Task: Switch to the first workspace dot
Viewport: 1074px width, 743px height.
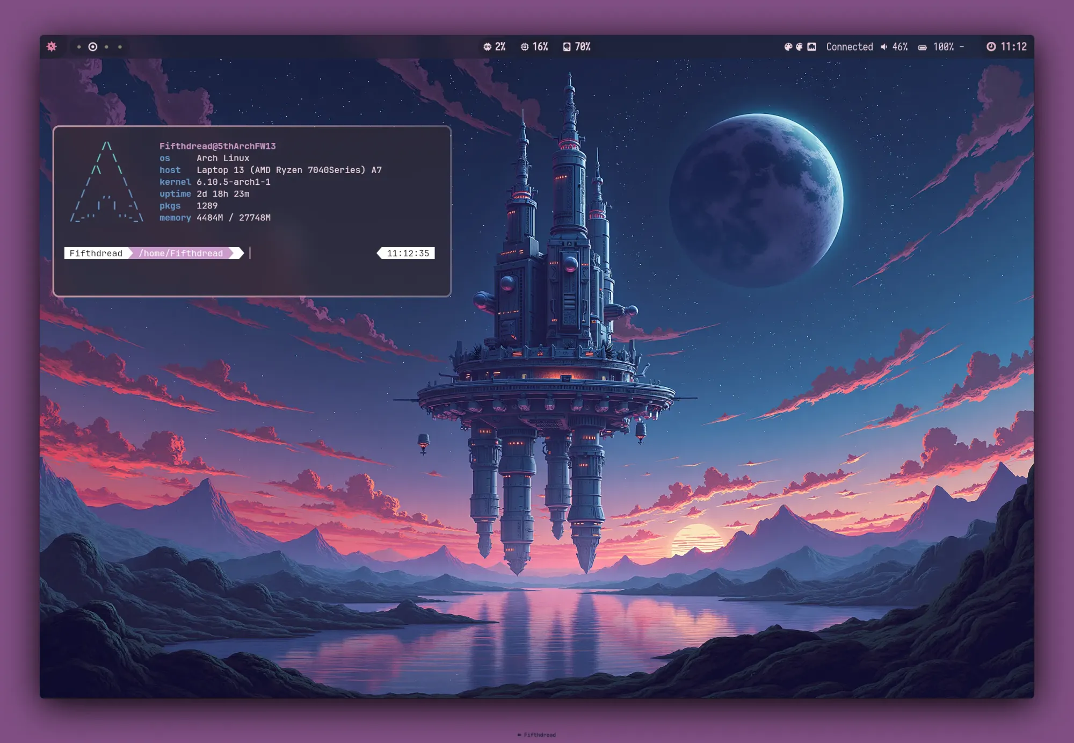Action: tap(79, 47)
